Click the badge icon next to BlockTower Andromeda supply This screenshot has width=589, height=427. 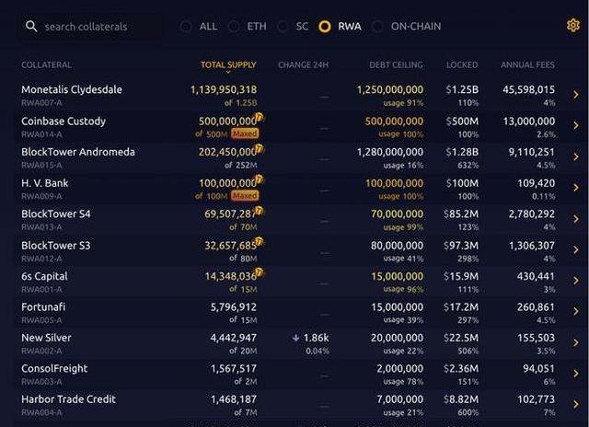[x=260, y=150]
